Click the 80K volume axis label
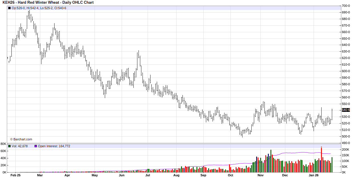Screen dimensions: 353x184 click(3, 144)
